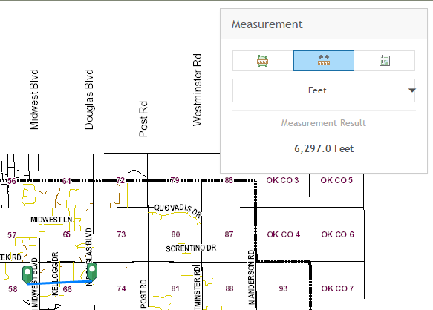Click map section label 81
This screenshot has width=433, height=310.
coord(175,288)
